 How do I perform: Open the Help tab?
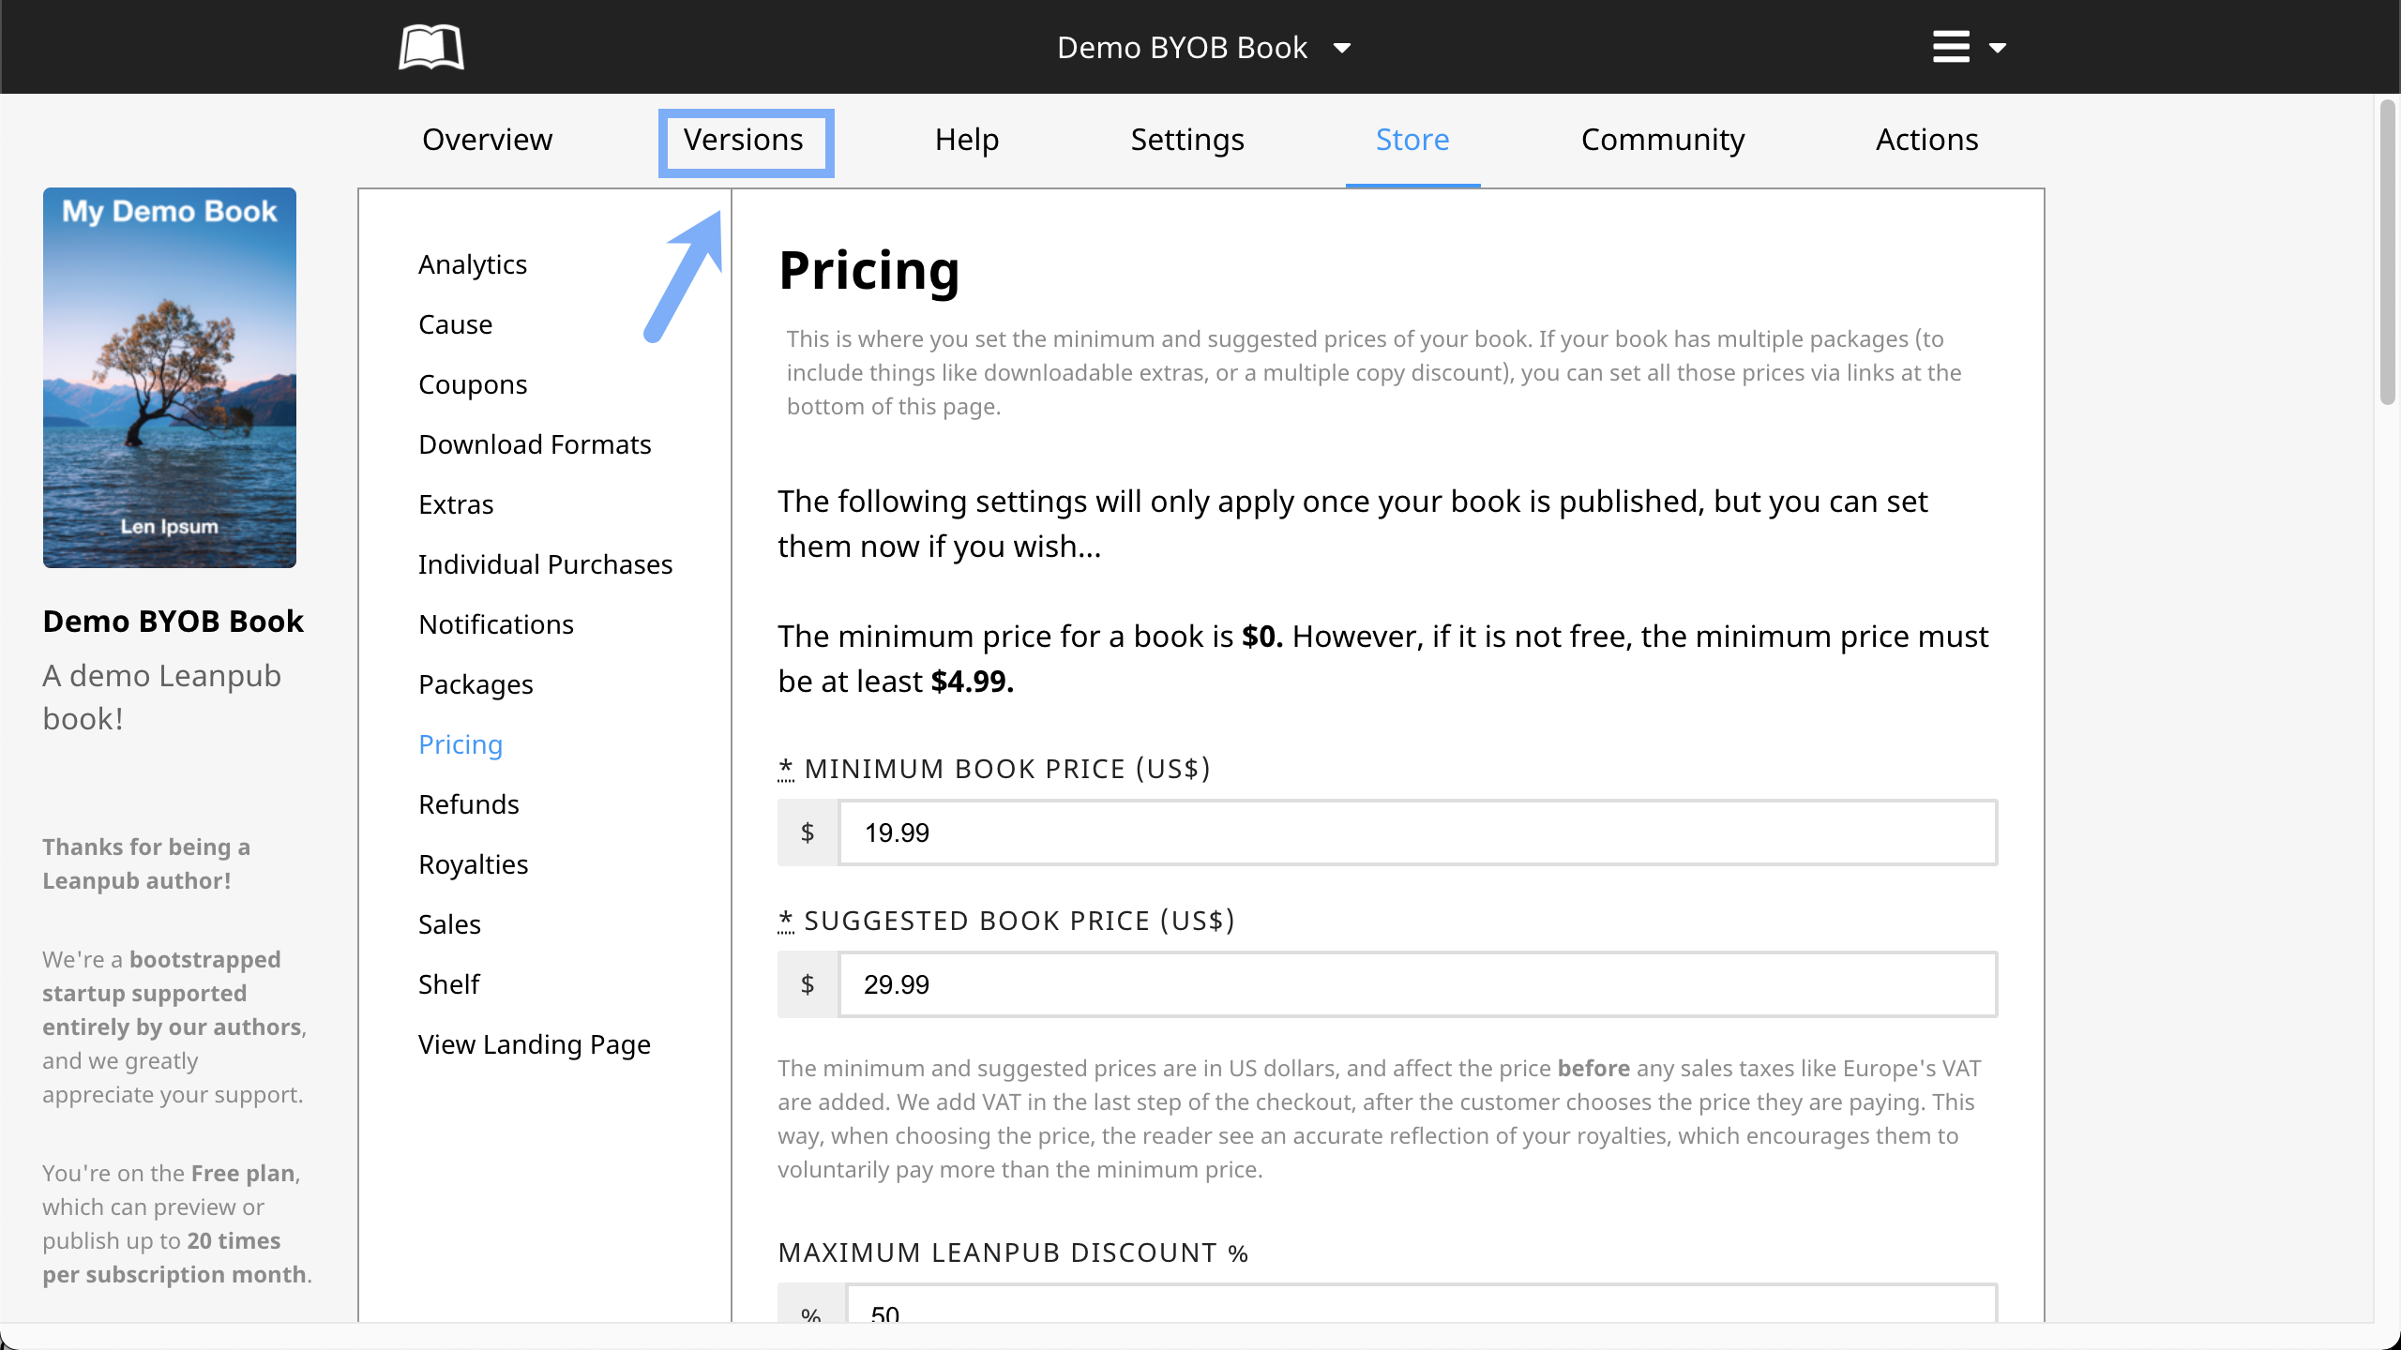point(966,140)
